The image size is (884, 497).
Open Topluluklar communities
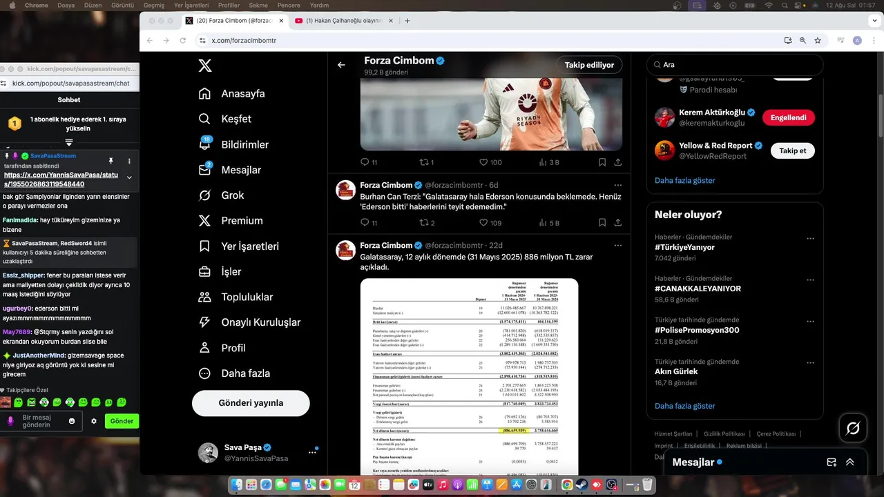tap(236, 298)
